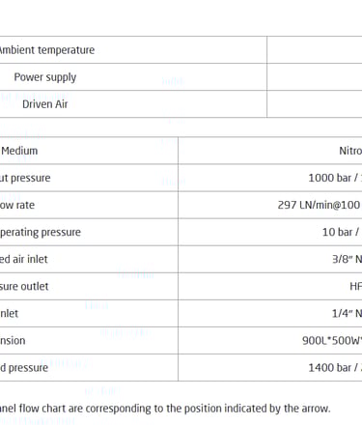Click the flow rate row label
Image resolution: width=362 pixels, height=425 pixels.
click(17, 205)
